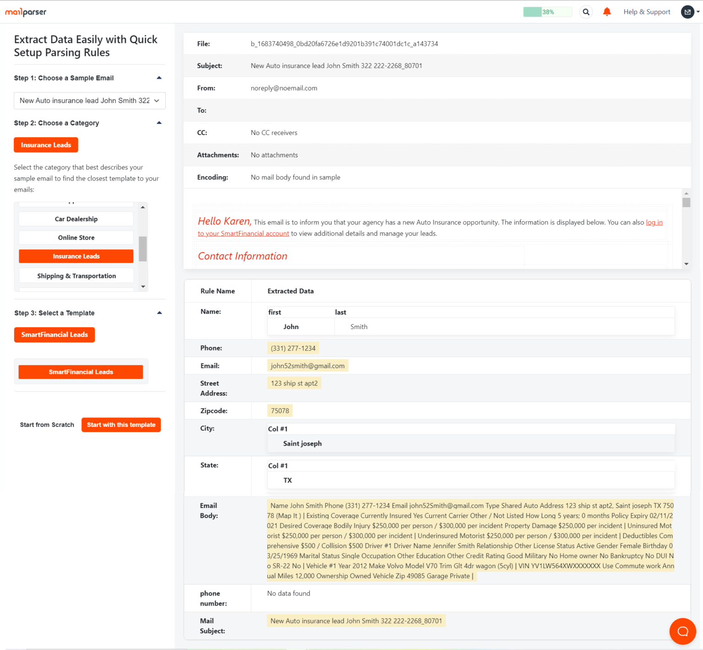Select the Car Dealership category
The height and width of the screenshot is (650, 703).
click(76, 218)
